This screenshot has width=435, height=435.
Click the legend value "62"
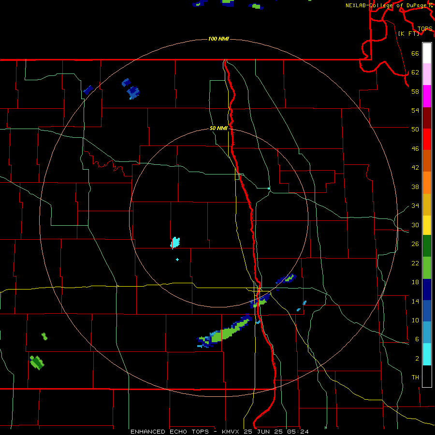pos(415,72)
